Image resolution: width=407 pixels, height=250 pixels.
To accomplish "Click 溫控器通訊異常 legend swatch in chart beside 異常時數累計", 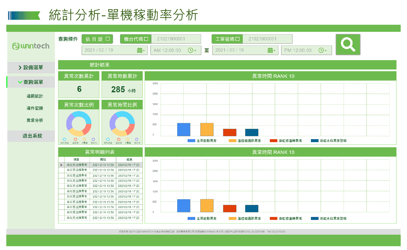I will tap(232, 141).
